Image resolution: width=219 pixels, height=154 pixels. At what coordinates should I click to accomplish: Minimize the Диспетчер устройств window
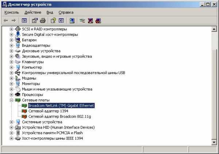(202, 4)
